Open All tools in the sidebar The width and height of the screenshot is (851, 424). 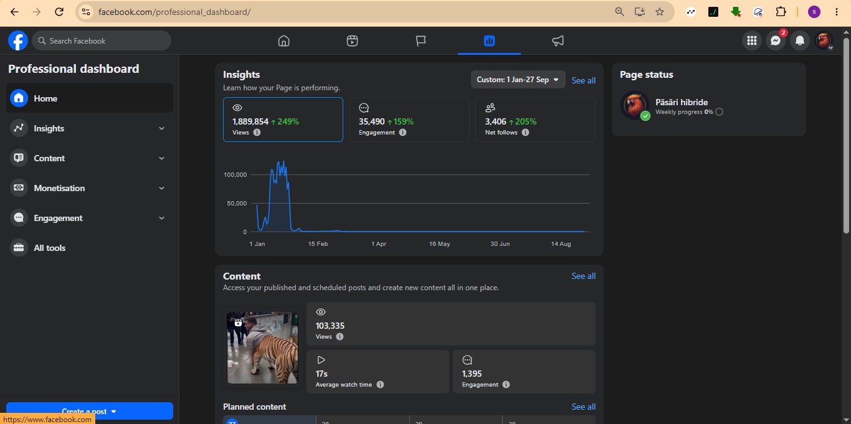(90, 248)
